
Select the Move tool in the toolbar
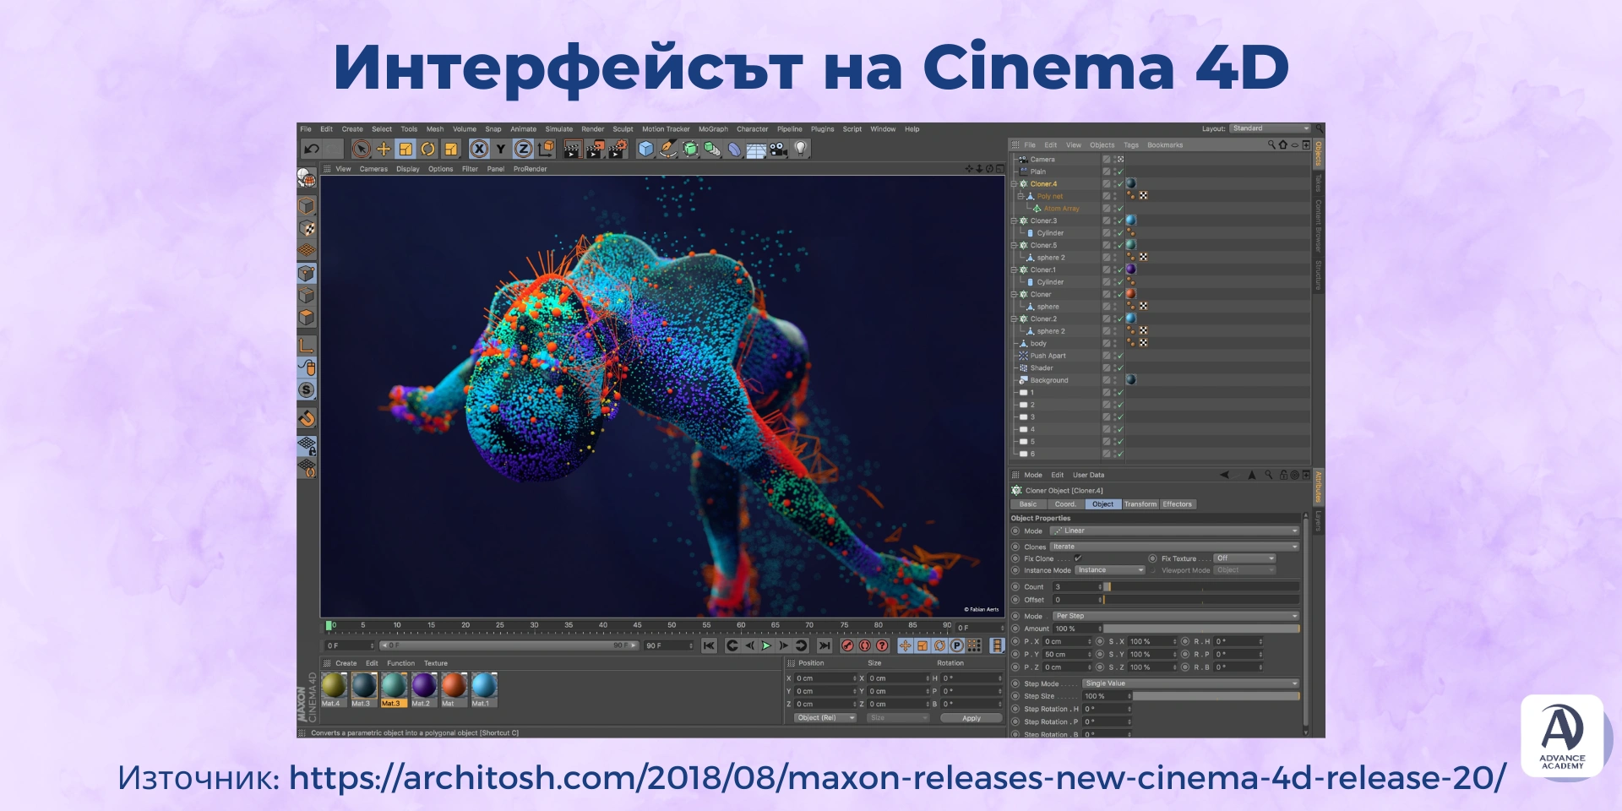click(x=383, y=150)
